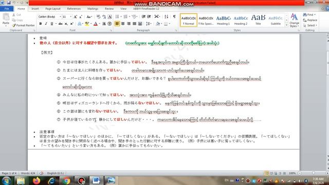The width and height of the screenshot is (329, 185).
Task: Apply Subscript formatting
Action: [66, 24]
